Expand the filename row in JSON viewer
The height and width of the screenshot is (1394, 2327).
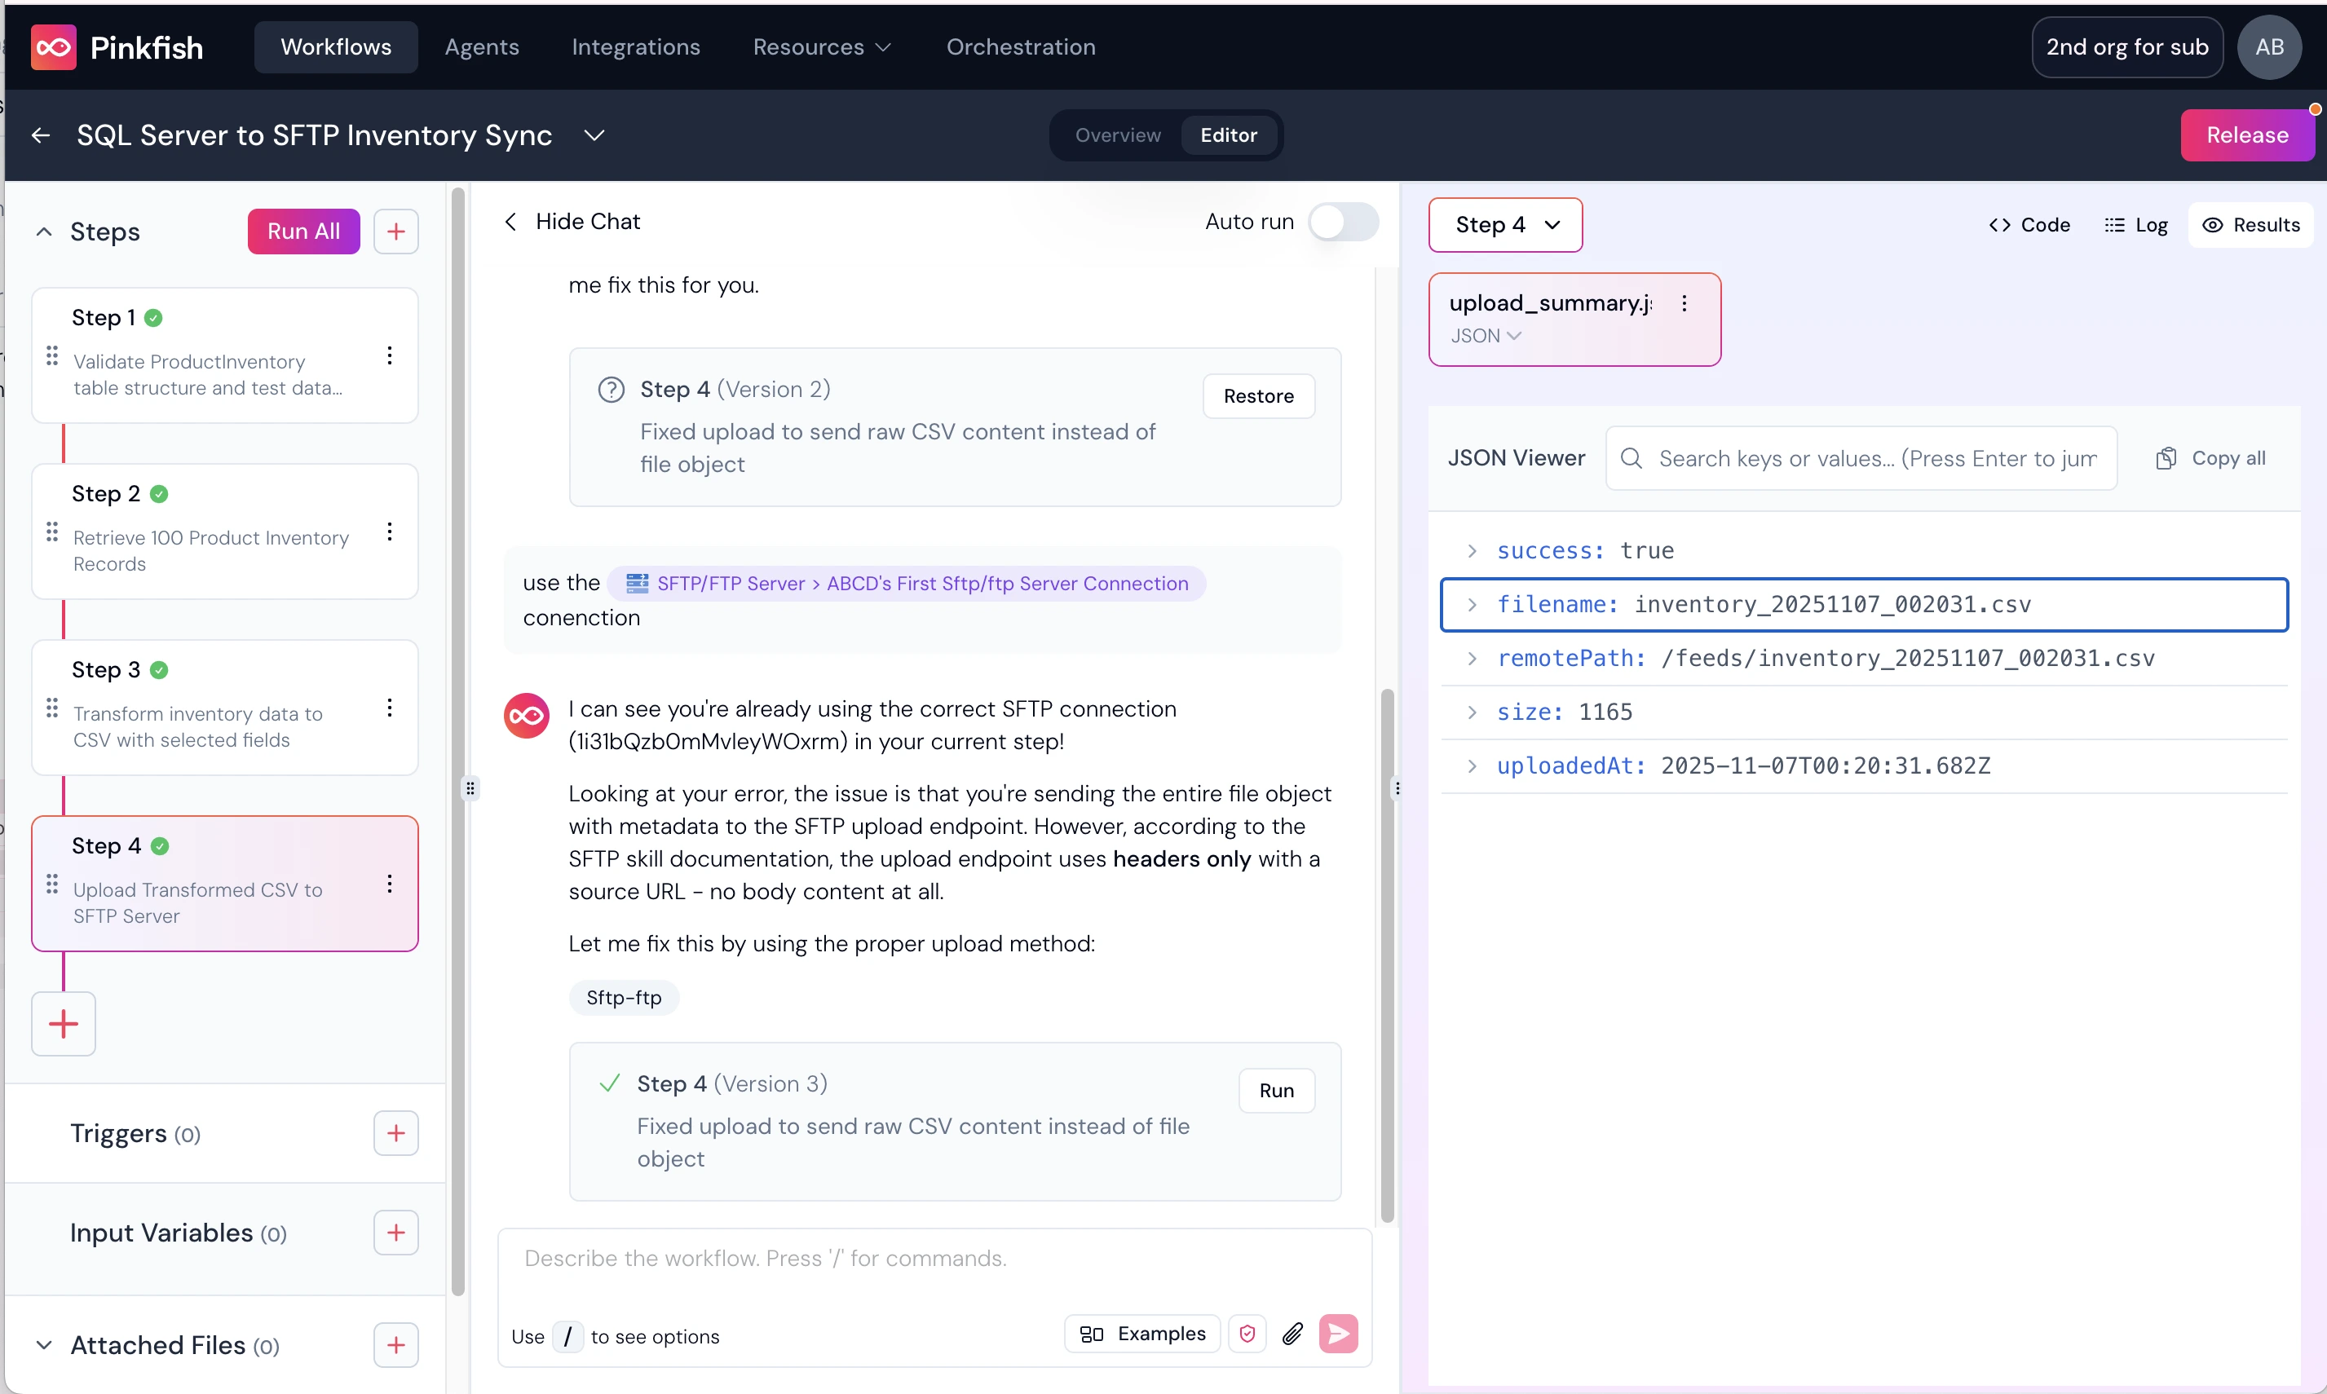tap(1472, 605)
